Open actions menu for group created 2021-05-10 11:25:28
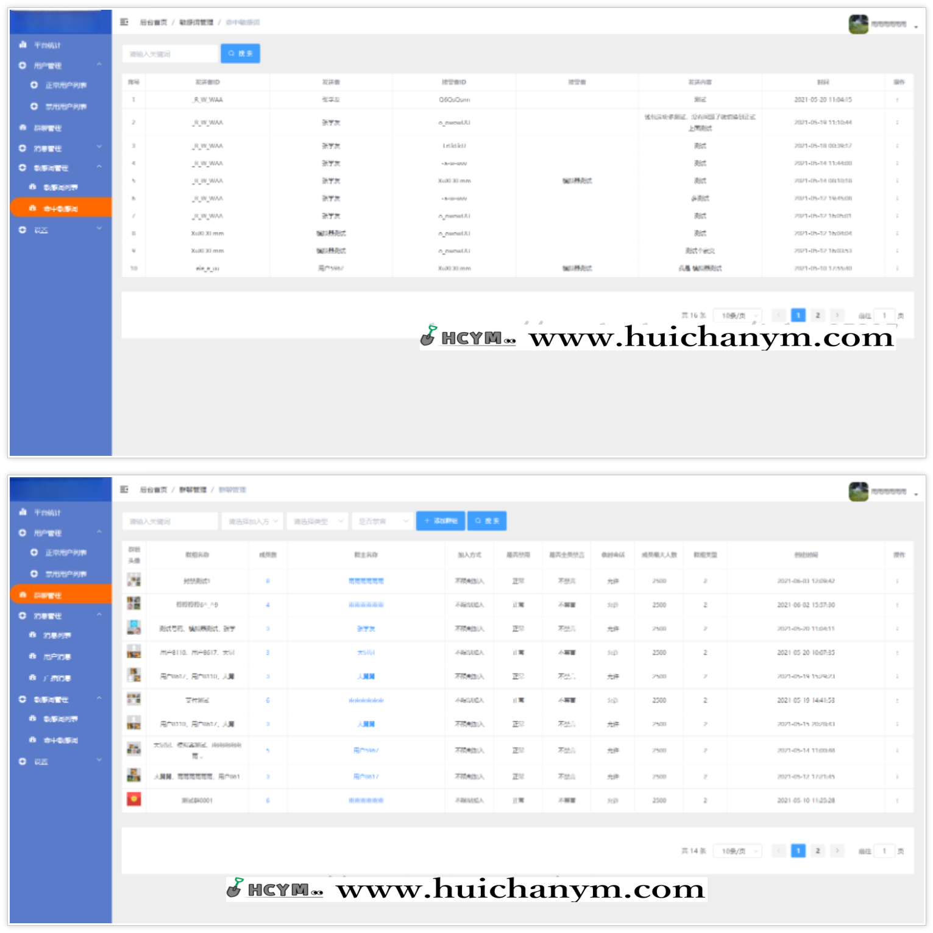 (x=897, y=801)
